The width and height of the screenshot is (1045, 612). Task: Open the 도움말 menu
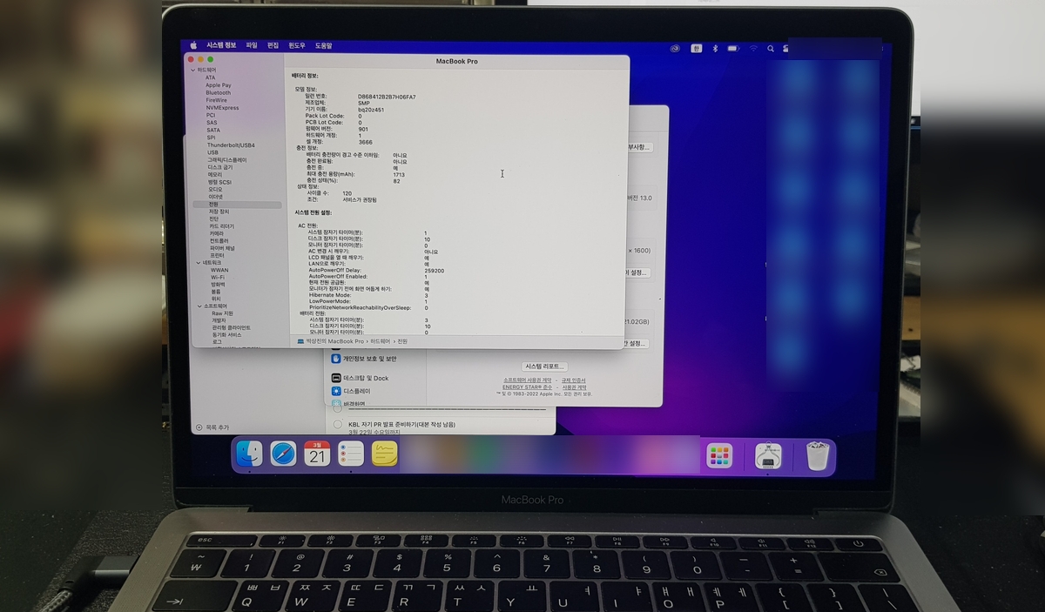tap(323, 45)
